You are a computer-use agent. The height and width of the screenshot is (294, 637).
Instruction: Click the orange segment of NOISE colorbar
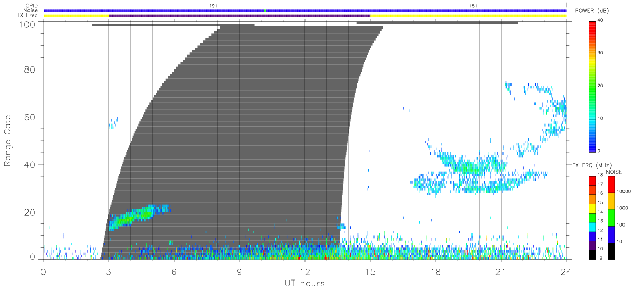611,201
